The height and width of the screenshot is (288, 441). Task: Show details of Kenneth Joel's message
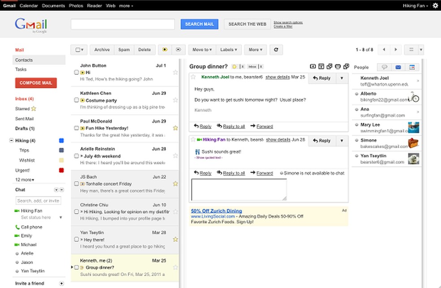(278, 77)
